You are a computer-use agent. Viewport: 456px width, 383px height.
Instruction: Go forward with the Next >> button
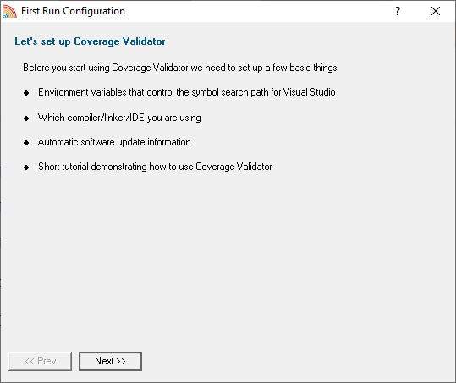110,361
